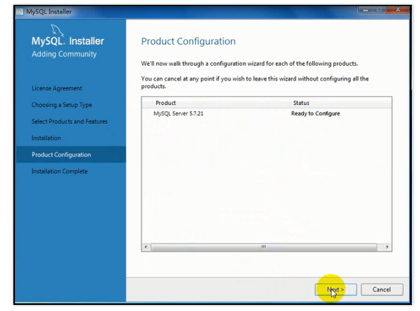
Task: Open the Installation Complete step
Action: [x=60, y=171]
